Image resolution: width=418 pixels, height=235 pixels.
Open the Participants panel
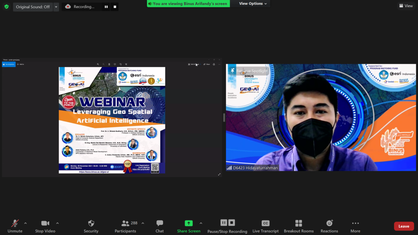(x=126, y=226)
